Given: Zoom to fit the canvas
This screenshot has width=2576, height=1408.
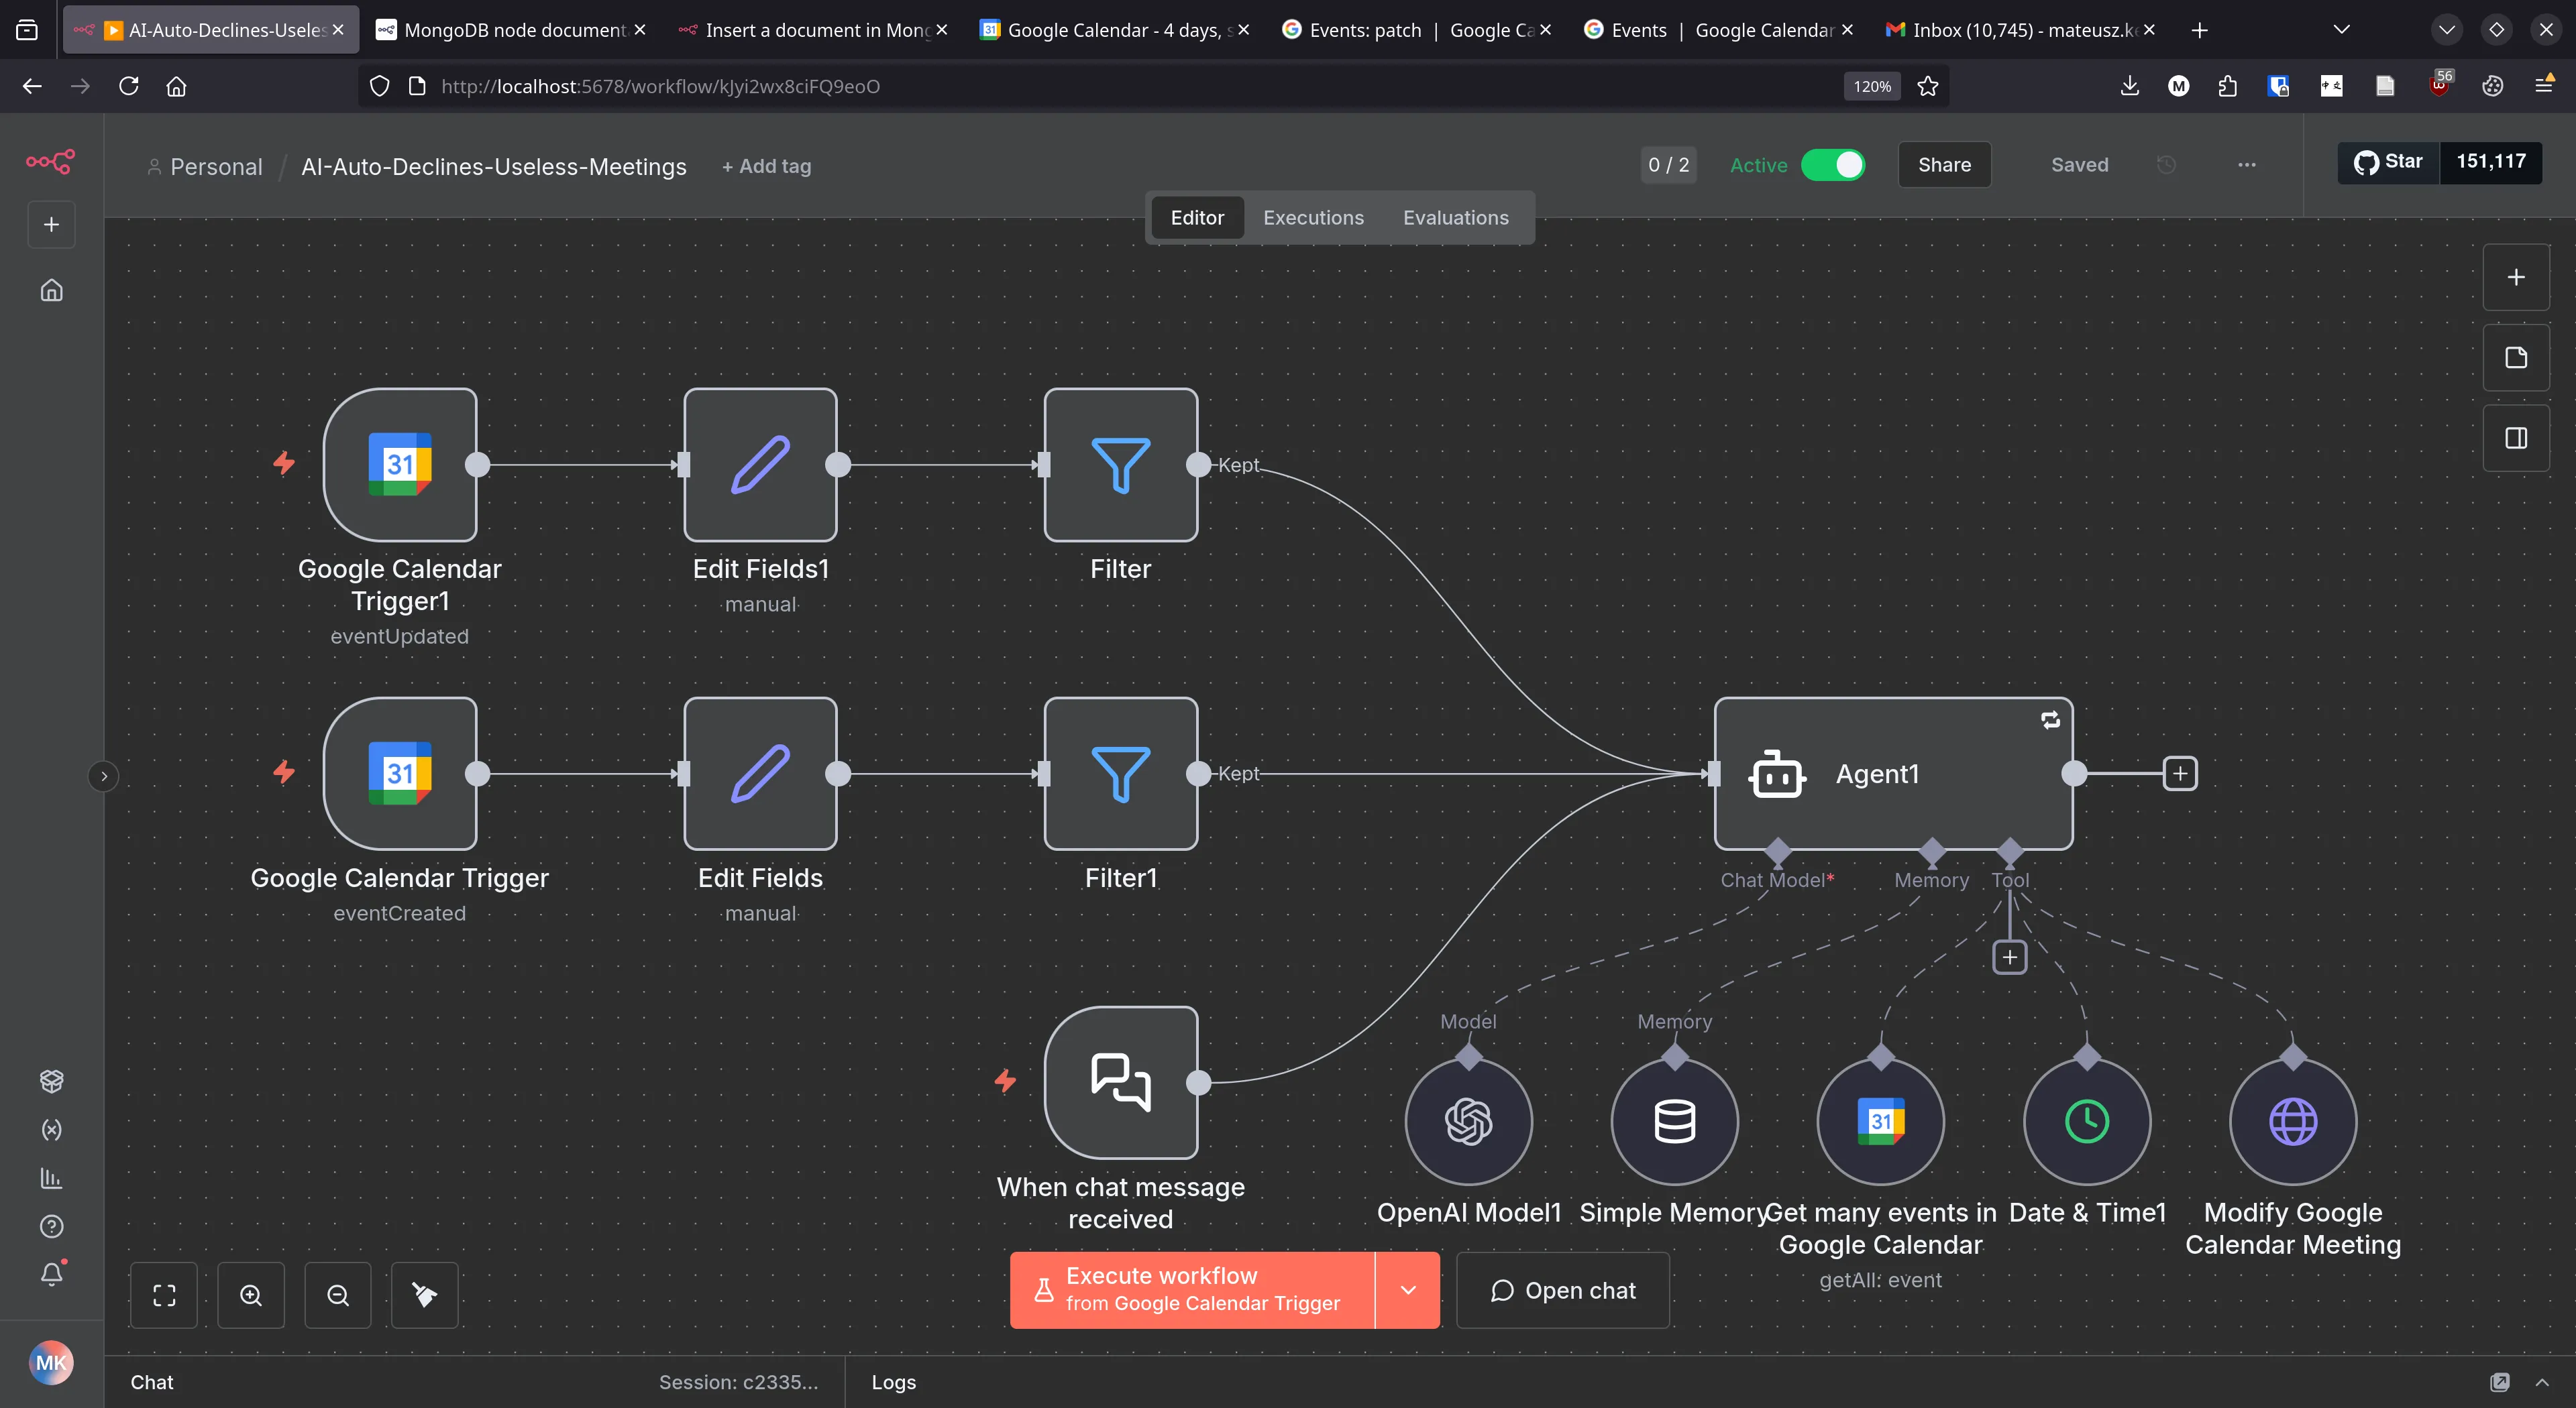Looking at the screenshot, I should (164, 1295).
